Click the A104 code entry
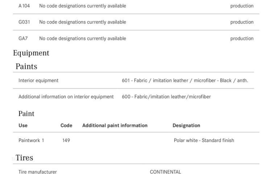 (24, 6)
